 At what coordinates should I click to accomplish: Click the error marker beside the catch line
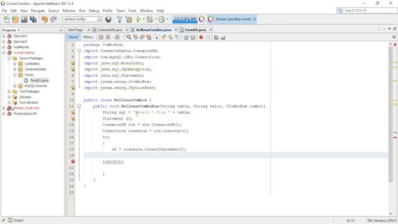[73, 162]
